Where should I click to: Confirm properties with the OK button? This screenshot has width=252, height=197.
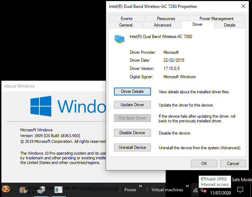pyautogui.click(x=204, y=164)
